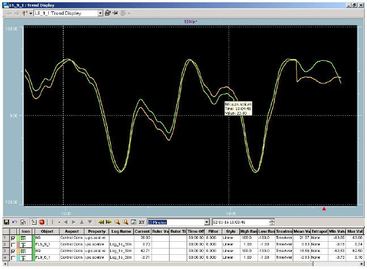Image resolution: width=367 pixels, height=269 pixels.
Task: Click the Filter column header
Action: (213, 232)
